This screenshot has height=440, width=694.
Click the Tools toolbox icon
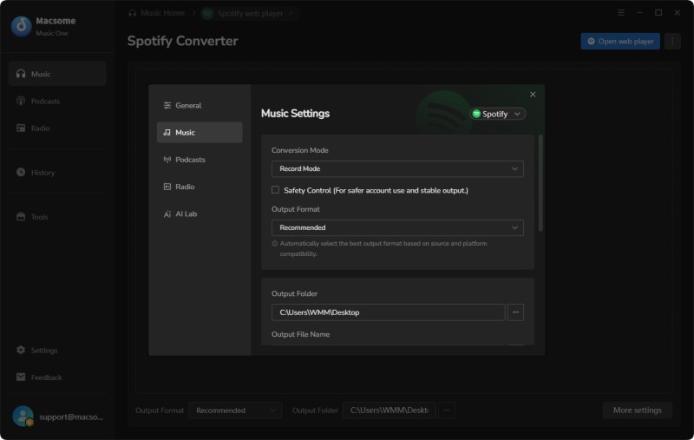[21, 216]
